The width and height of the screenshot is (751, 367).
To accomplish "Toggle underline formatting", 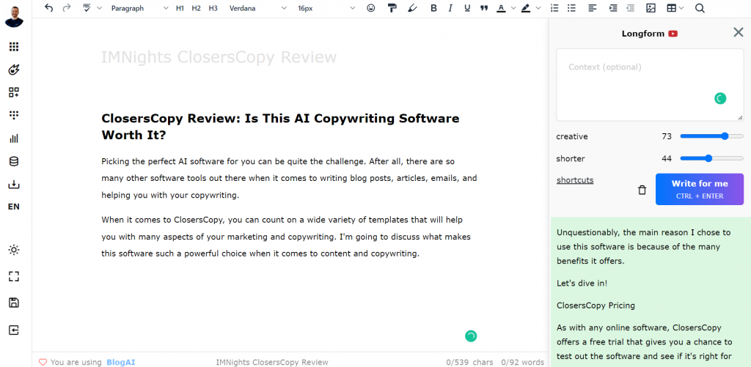I will point(467,8).
